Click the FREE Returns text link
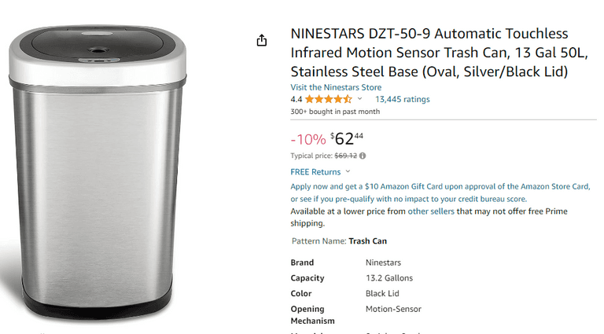Screen dimensions: 604x334 [315, 171]
